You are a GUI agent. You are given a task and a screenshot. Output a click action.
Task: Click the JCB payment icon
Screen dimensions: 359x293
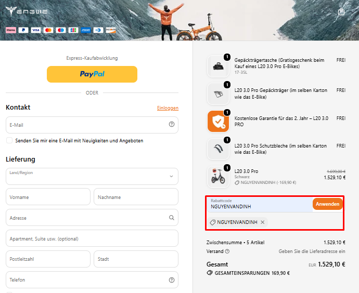(73, 30)
